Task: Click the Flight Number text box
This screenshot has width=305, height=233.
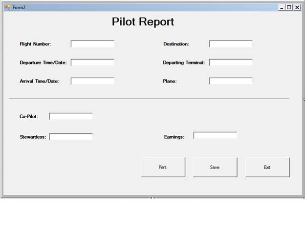Action: click(92, 44)
